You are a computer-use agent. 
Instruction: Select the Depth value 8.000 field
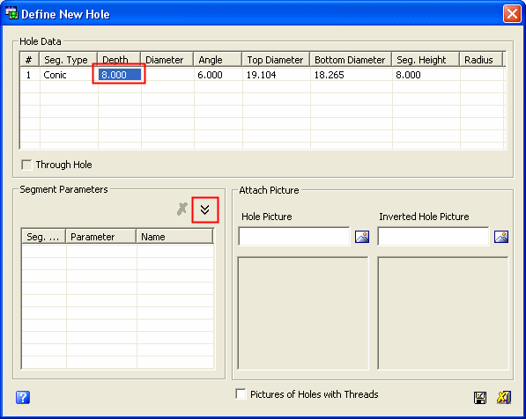coord(120,75)
